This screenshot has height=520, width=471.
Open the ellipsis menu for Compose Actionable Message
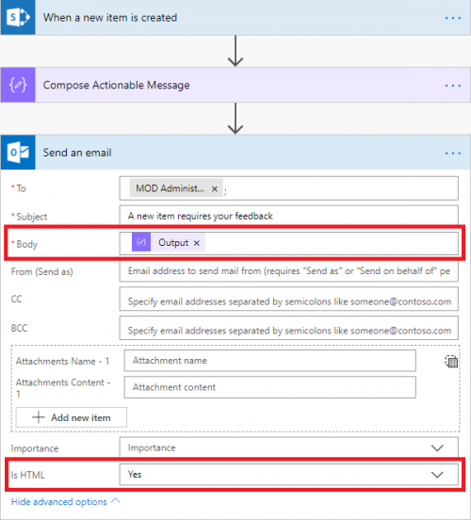coord(453,86)
